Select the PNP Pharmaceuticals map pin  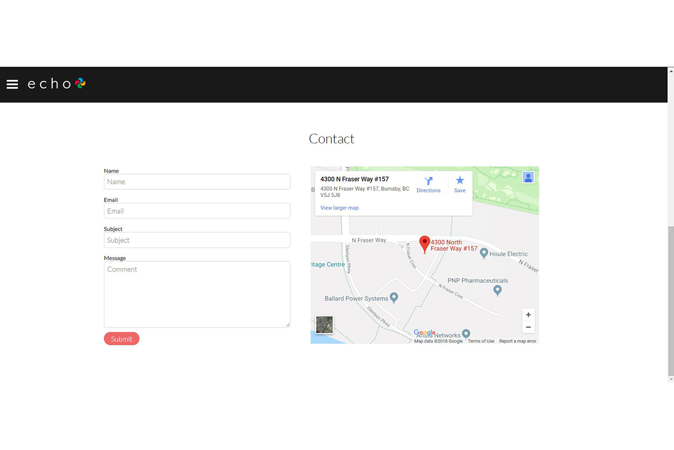pos(497,290)
